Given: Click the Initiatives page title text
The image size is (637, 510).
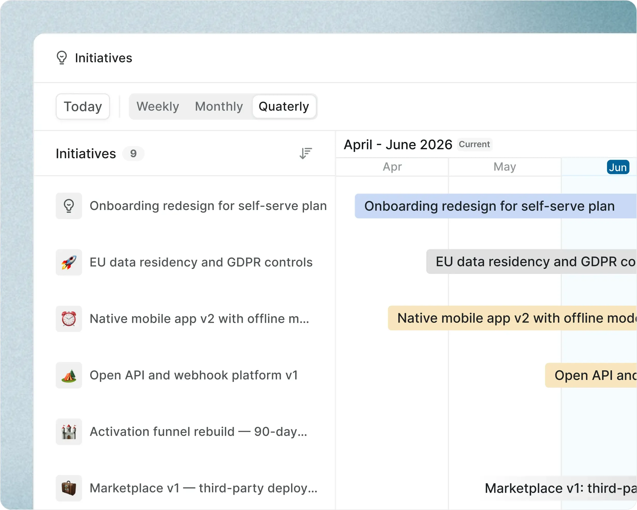Looking at the screenshot, I should click(x=103, y=58).
